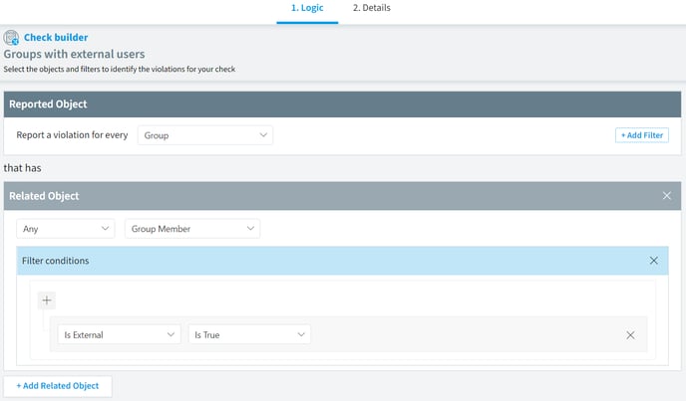Open the Group Member dropdown

(x=192, y=229)
